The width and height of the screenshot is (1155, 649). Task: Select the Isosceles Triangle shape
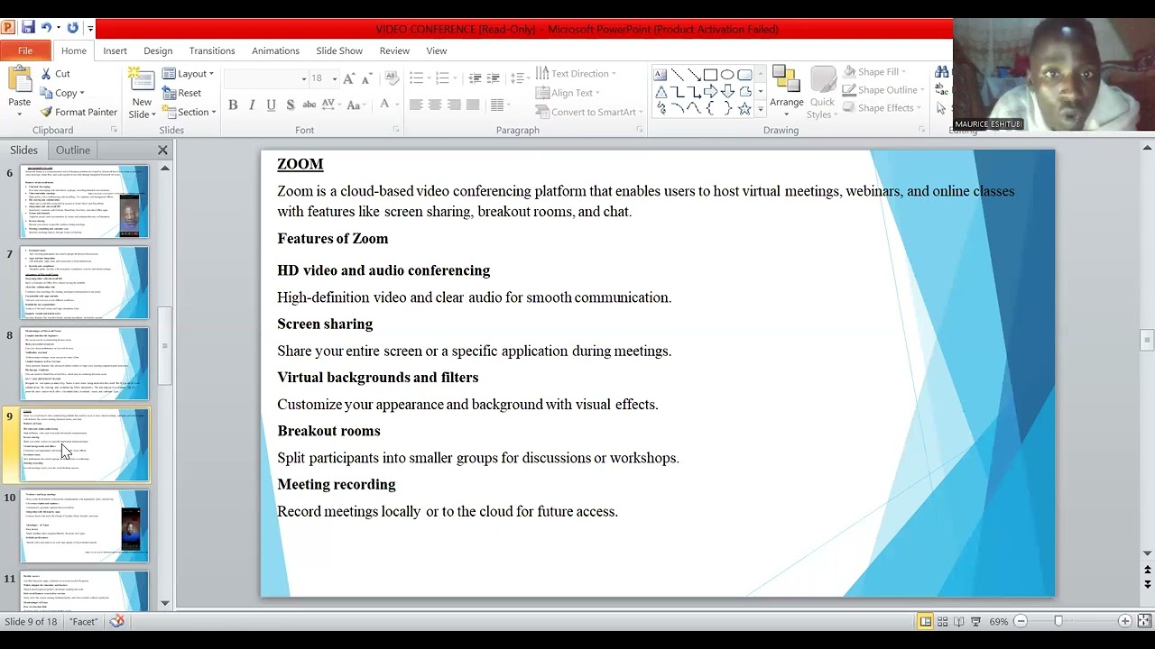click(661, 91)
